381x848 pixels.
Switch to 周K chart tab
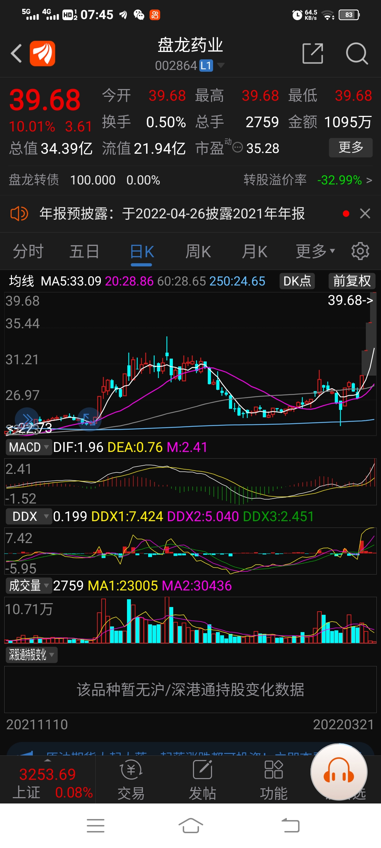point(198,252)
